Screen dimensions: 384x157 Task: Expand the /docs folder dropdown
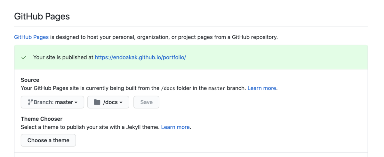(x=108, y=102)
